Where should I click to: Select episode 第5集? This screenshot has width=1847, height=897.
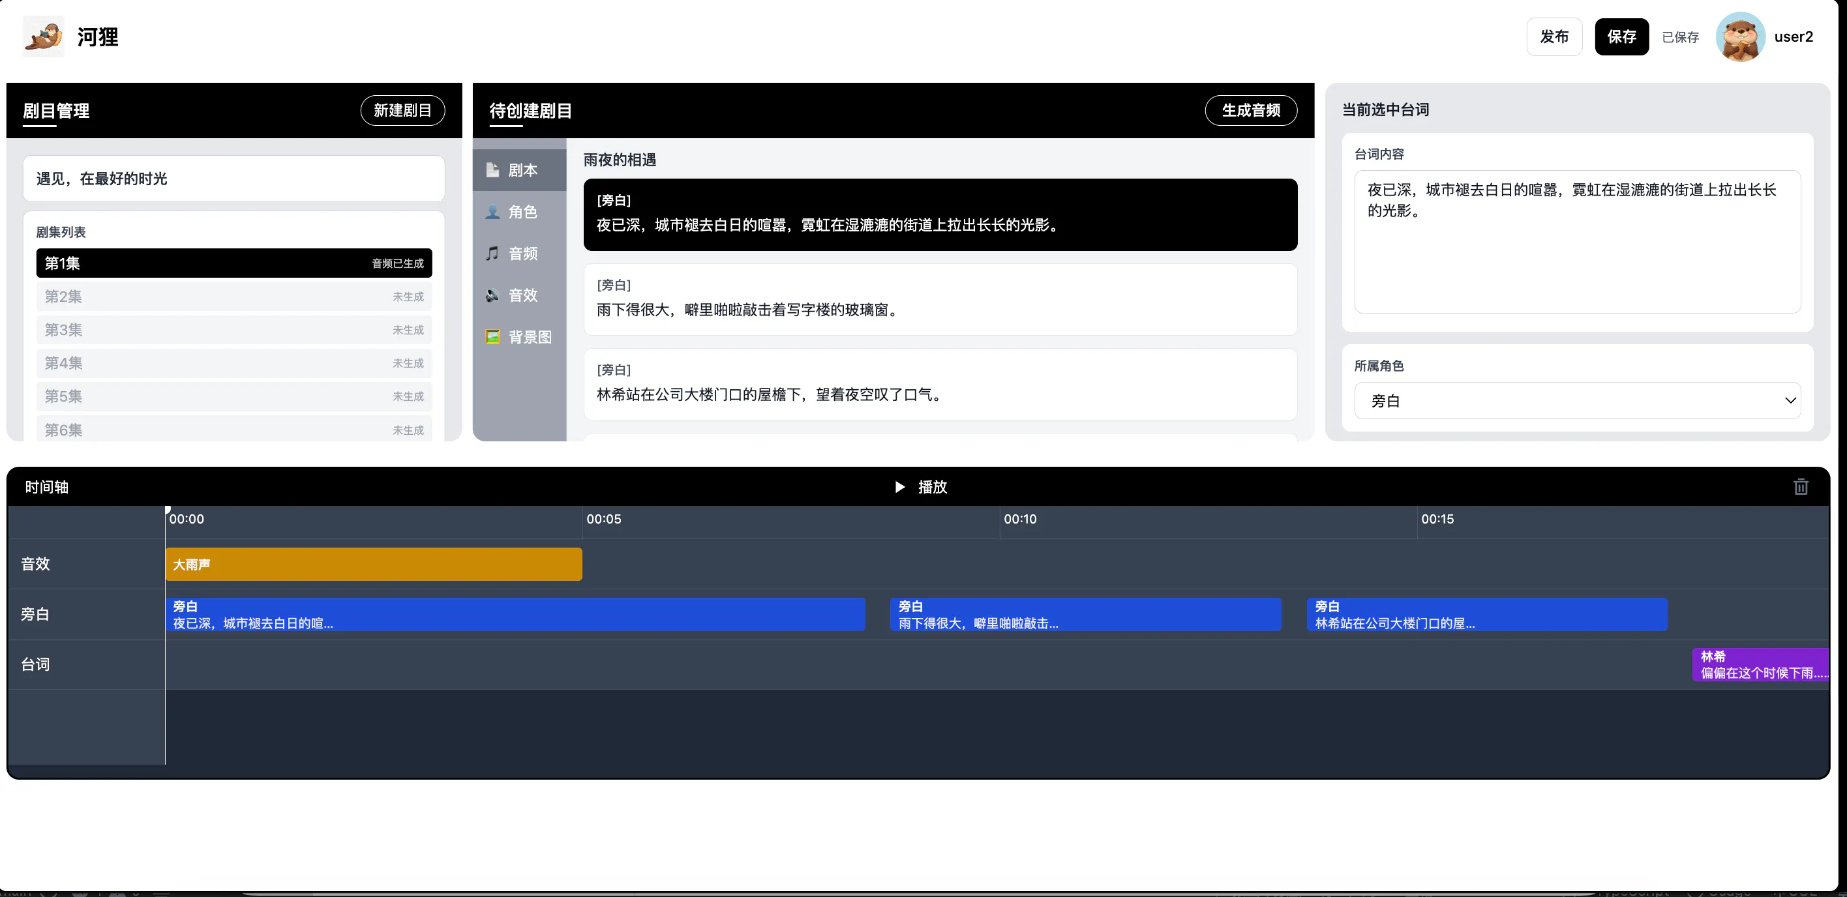[233, 396]
